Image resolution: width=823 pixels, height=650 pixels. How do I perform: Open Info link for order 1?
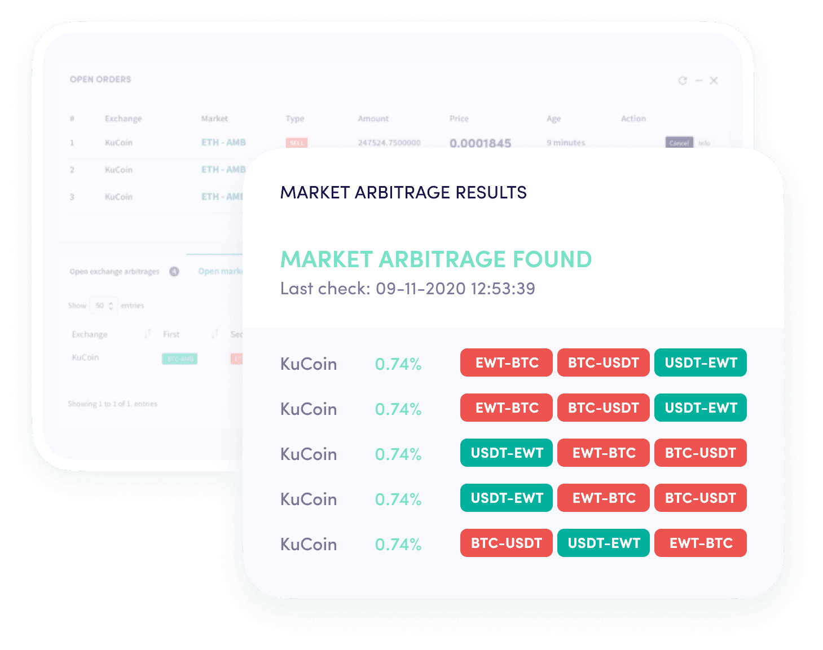(704, 143)
